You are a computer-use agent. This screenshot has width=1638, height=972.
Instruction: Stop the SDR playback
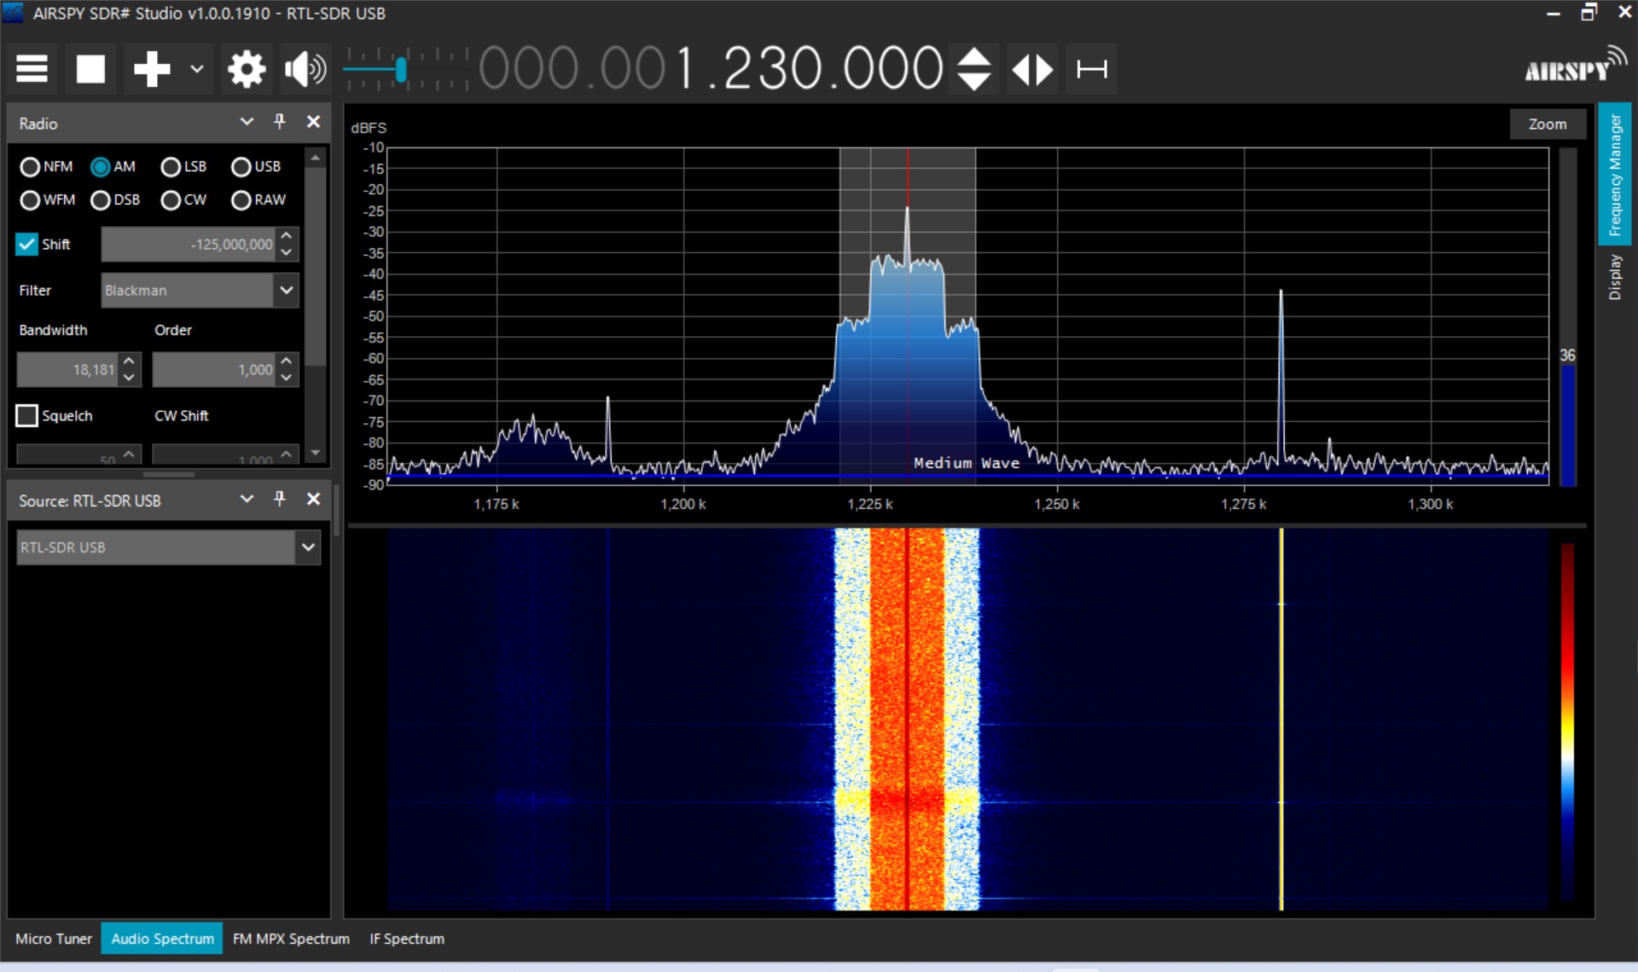click(90, 68)
